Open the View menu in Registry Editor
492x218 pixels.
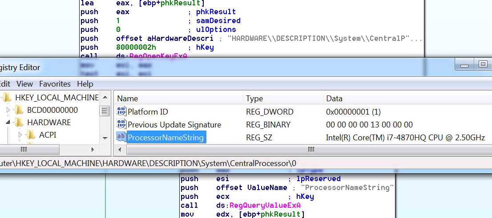coord(24,84)
